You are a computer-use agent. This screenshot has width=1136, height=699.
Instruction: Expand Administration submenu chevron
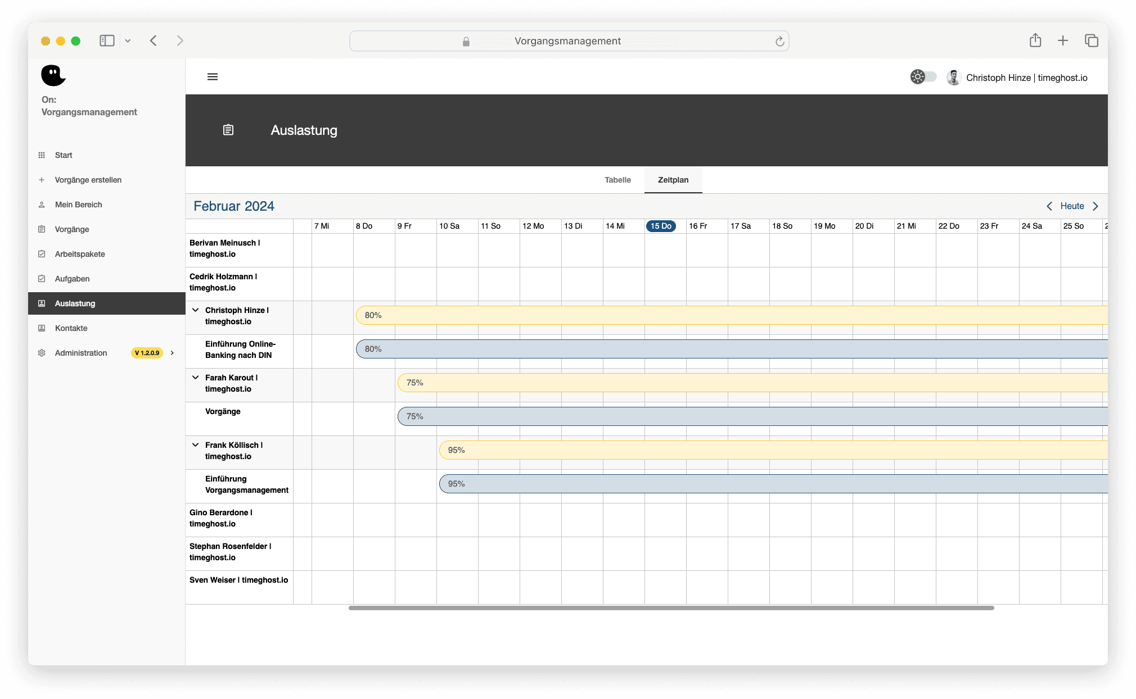coord(172,353)
